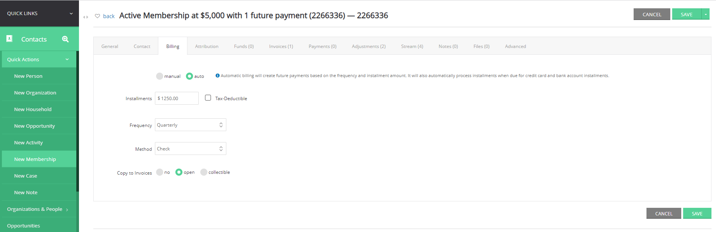Switch to the Invoices (1) tab
This screenshot has height=232, width=716.
point(281,46)
